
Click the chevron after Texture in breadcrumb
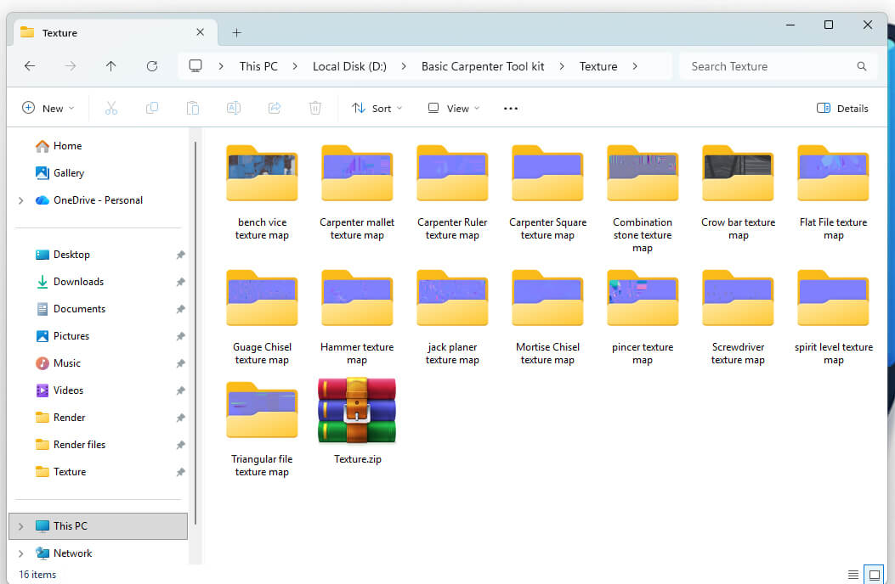pos(635,66)
